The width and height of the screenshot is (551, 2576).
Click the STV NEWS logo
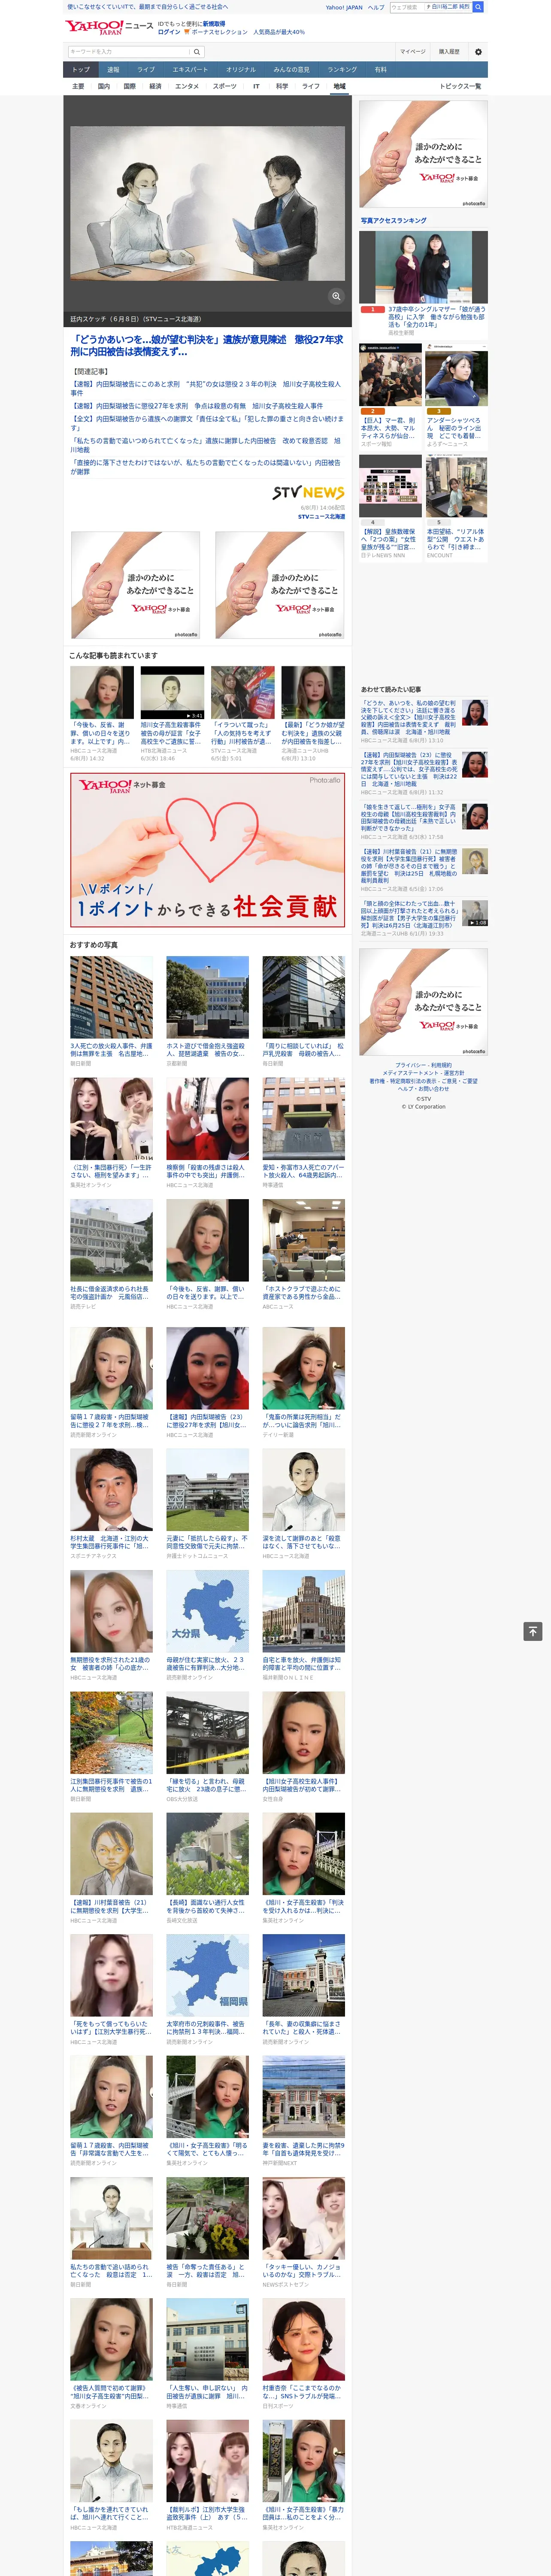(308, 493)
